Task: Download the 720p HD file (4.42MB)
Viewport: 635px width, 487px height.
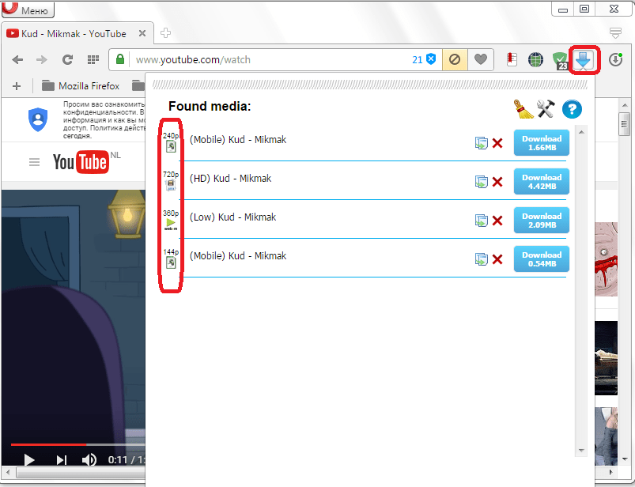Action: click(x=541, y=181)
